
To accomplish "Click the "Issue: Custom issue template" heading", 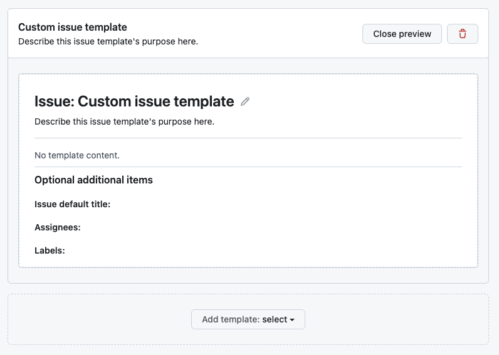I will tap(134, 101).
